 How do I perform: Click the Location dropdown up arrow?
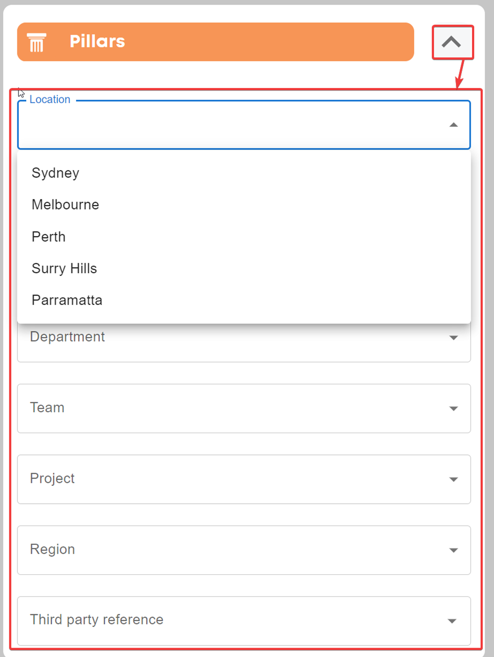pyautogui.click(x=454, y=125)
